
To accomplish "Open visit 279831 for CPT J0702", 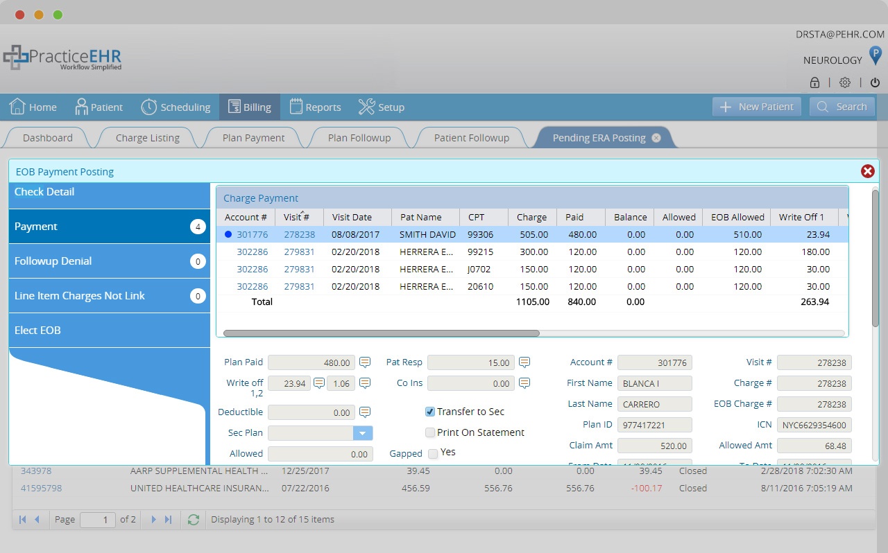I will click(299, 270).
